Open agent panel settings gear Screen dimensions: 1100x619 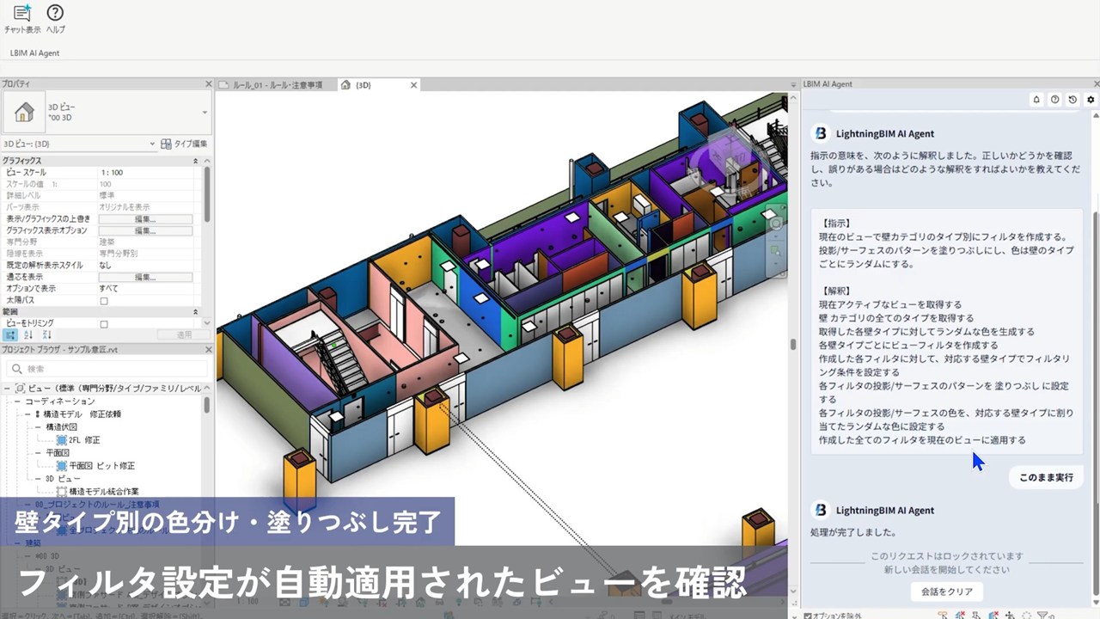click(x=1091, y=100)
